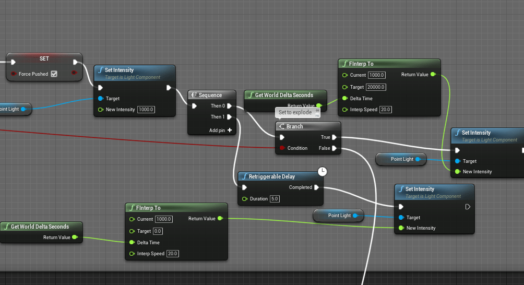Toggle the Force Pushed checkbox
This screenshot has width=524, height=285.
click(x=54, y=74)
